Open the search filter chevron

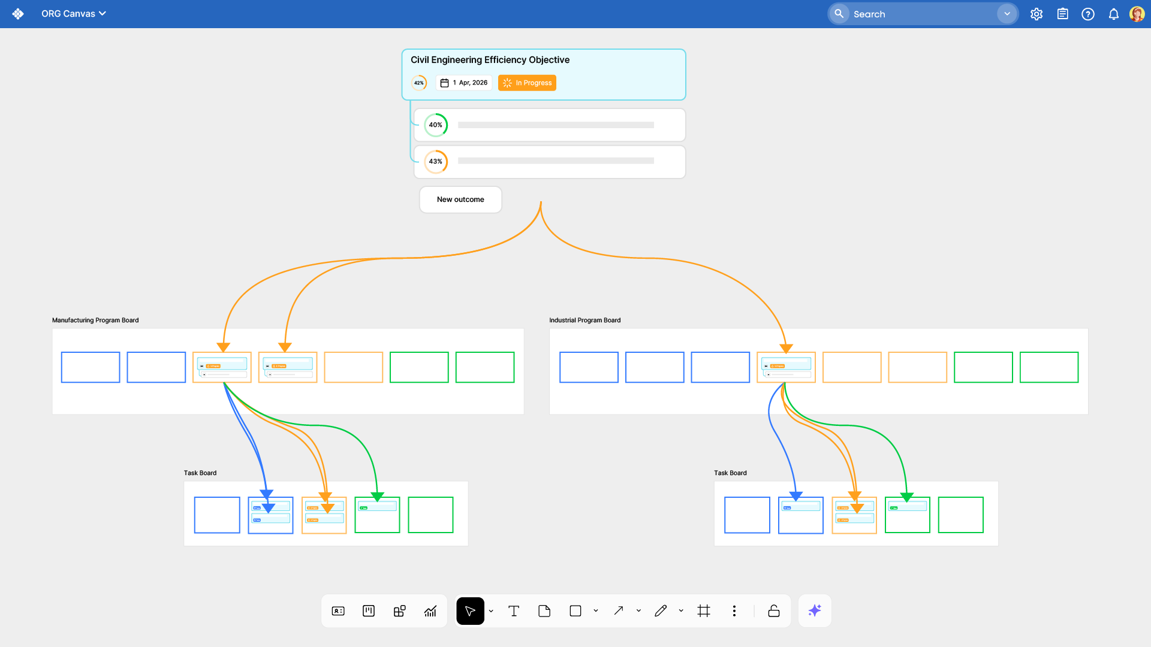coord(1007,13)
